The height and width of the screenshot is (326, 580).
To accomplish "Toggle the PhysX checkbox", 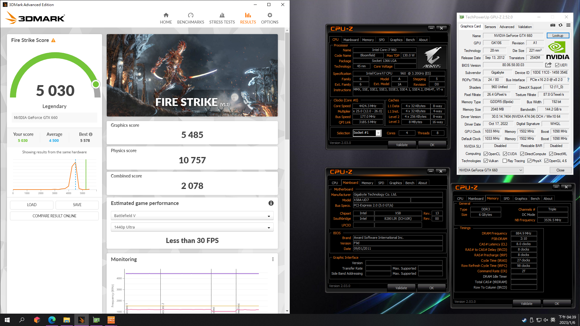I will 529,161.
